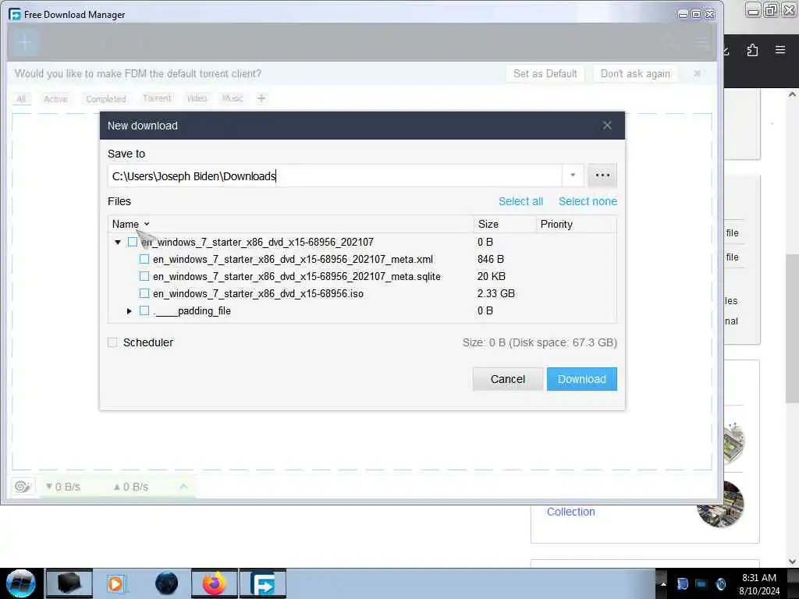The height and width of the screenshot is (599, 799).
Task: Open the FDM hamburger menu
Action: [702, 43]
